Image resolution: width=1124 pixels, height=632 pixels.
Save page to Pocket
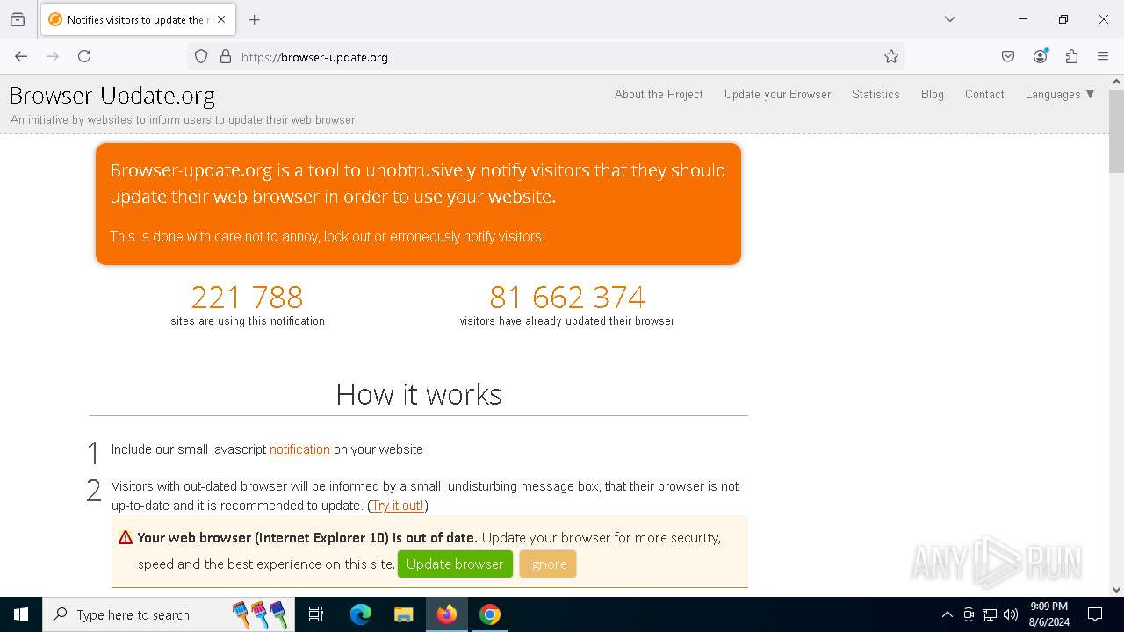pyautogui.click(x=1008, y=56)
